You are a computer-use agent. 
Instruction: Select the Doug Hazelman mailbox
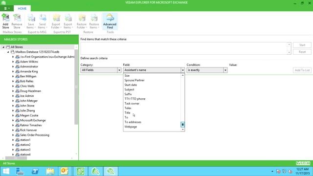click(30, 91)
